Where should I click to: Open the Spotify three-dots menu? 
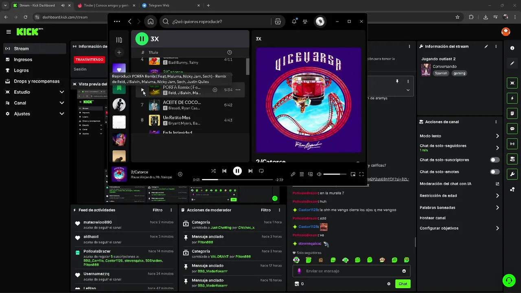tap(117, 22)
